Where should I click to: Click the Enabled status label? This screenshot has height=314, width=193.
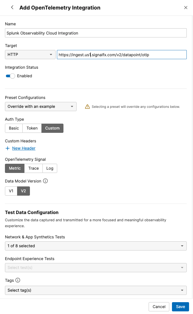25,76
